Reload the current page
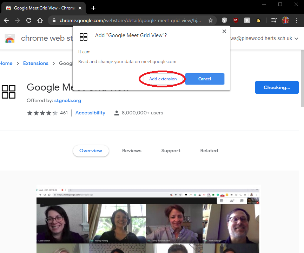The width and height of the screenshot is (304, 253). pos(29,20)
